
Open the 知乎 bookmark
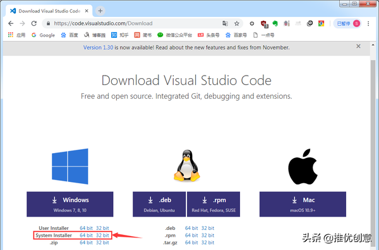pyautogui.click(x=119, y=35)
